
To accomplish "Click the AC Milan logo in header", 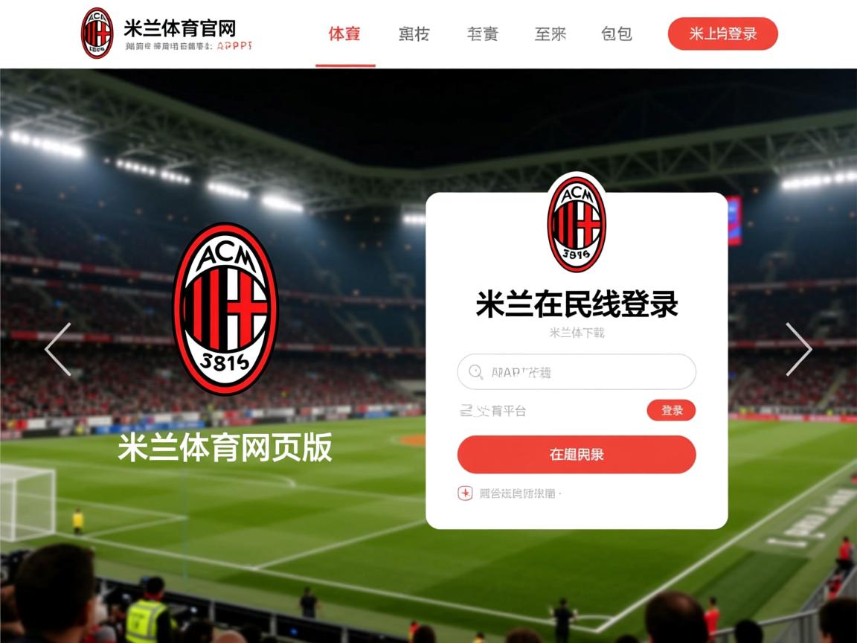I will 97,33.
